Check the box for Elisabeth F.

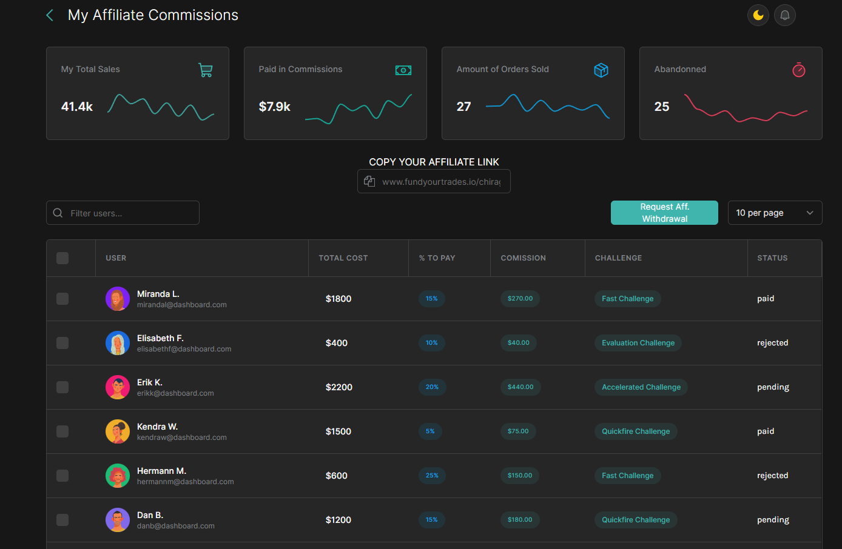[62, 343]
